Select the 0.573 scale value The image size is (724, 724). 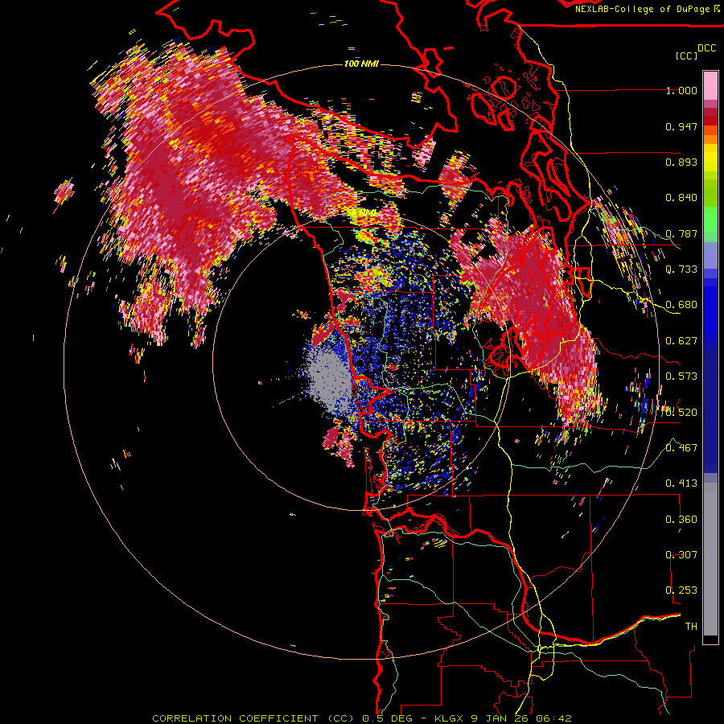681,376
